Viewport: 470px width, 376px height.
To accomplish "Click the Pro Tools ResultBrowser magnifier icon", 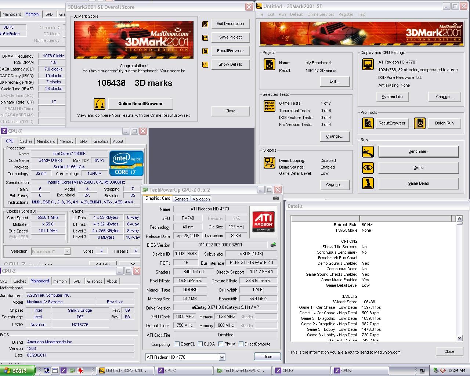I will pos(368,123).
